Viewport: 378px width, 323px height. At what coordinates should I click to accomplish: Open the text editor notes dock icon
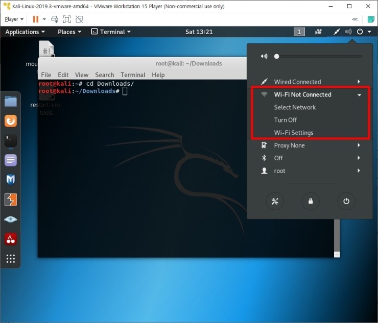pyautogui.click(x=11, y=160)
